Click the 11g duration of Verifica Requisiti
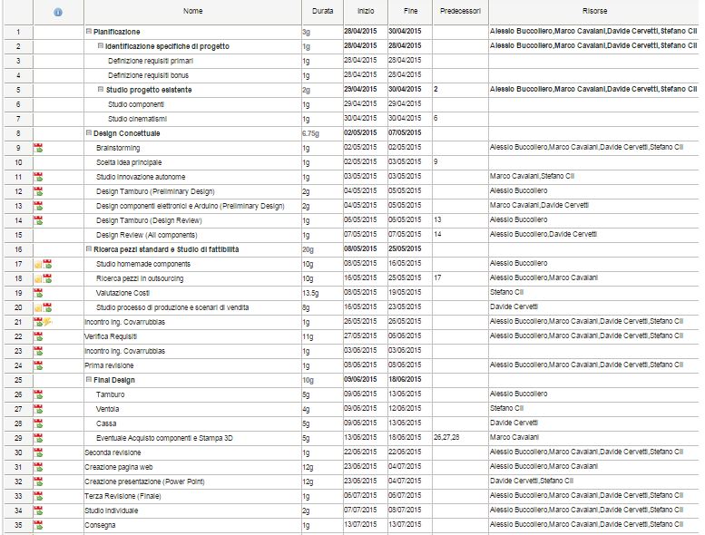705x535 pixels. pos(308,336)
